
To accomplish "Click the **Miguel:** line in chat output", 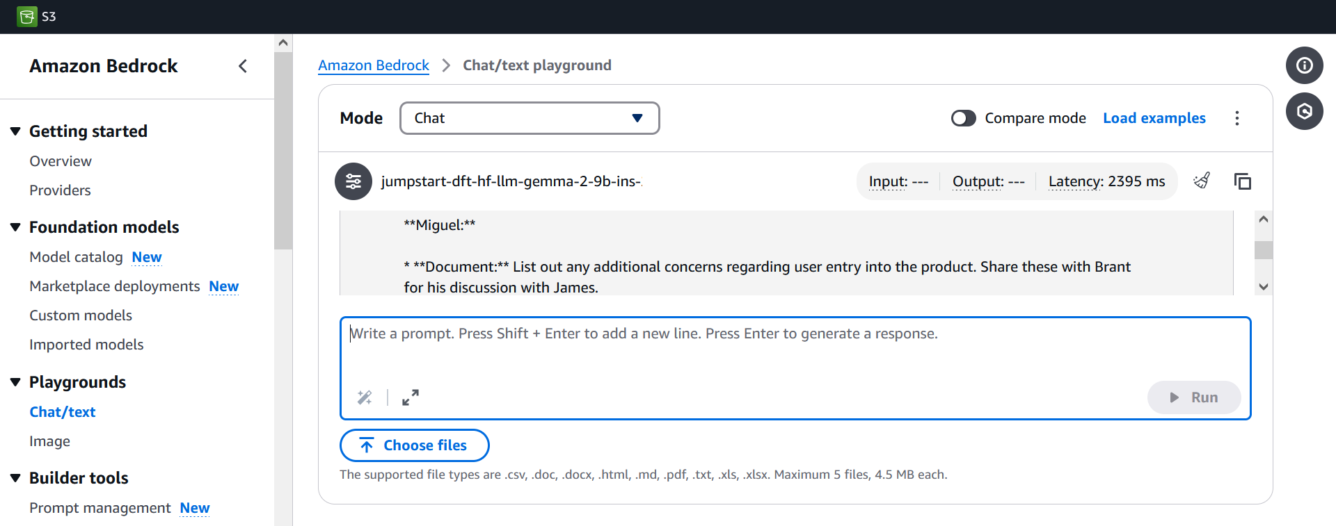I will click(440, 225).
